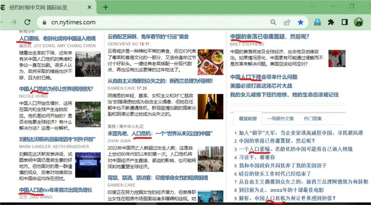Select the 纽约时报中文网 browser tab
The height and width of the screenshot is (205, 371).
(46, 8)
